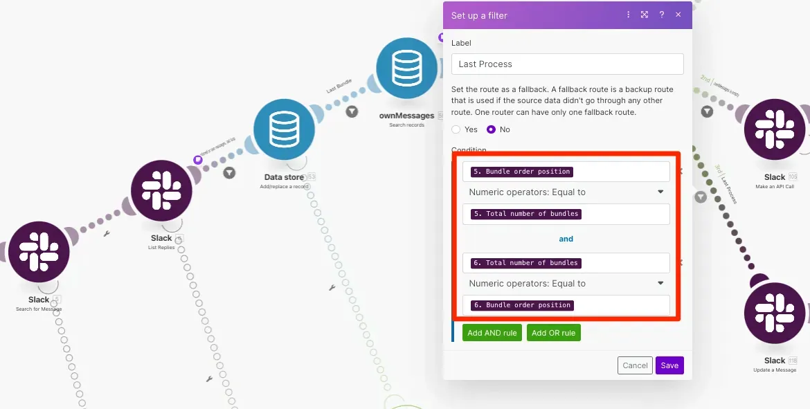Click the purple note badge near List Replies
Image resolution: width=810 pixels, height=409 pixels.
pyautogui.click(x=197, y=160)
